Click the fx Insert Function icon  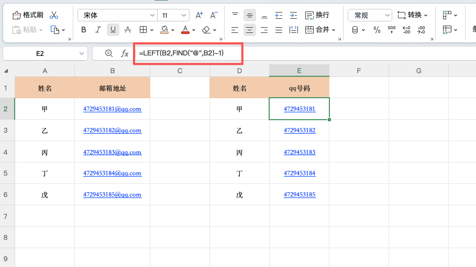click(125, 54)
